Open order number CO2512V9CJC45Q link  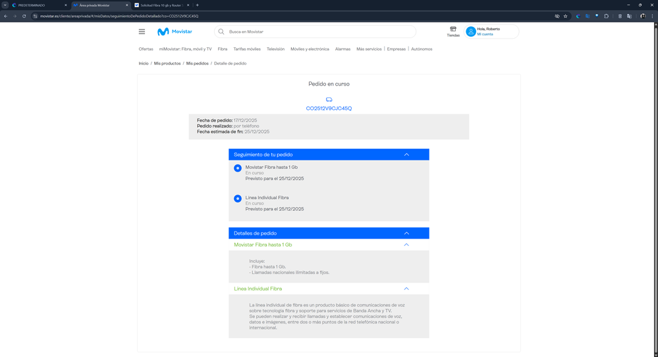329,108
